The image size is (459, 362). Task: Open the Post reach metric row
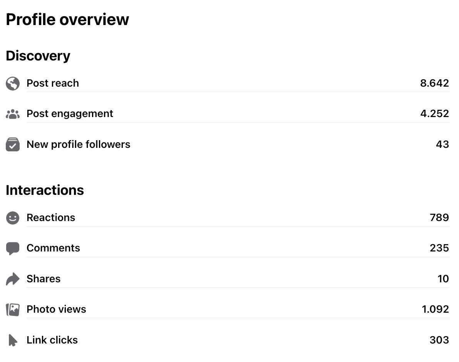click(227, 84)
